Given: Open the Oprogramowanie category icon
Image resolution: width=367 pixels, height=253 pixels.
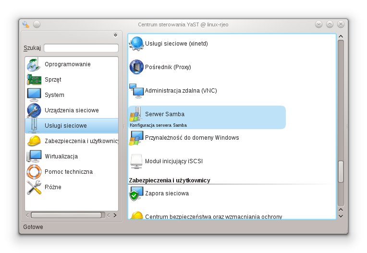Looking at the screenshot, I should pos(34,64).
